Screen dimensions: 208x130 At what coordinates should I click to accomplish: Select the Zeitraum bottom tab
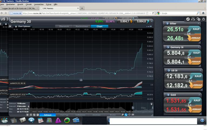click(48, 115)
